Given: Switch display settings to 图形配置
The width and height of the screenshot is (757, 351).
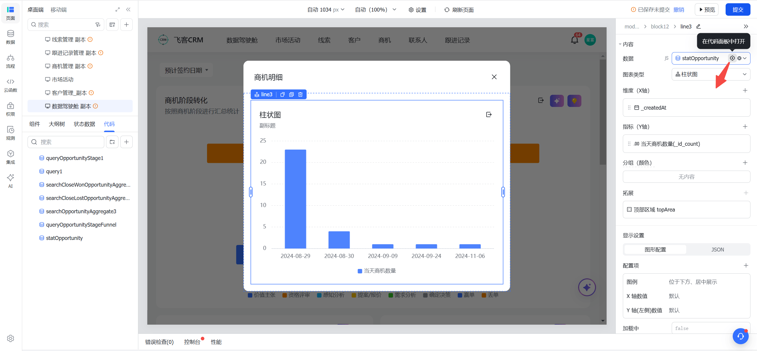Looking at the screenshot, I should click(655, 249).
